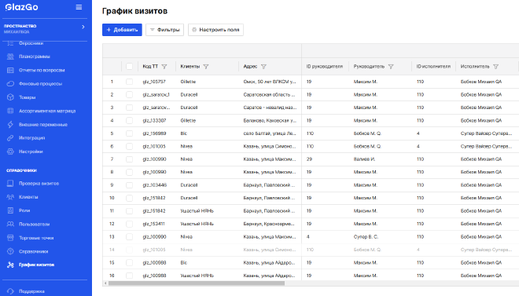Click the Фоновые процессы cloud icon
The width and height of the screenshot is (519, 296).
tap(10, 83)
